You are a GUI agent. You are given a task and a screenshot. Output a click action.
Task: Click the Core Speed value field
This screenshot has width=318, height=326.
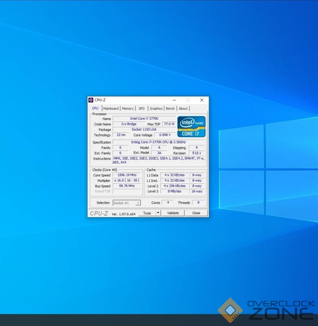(x=127, y=175)
